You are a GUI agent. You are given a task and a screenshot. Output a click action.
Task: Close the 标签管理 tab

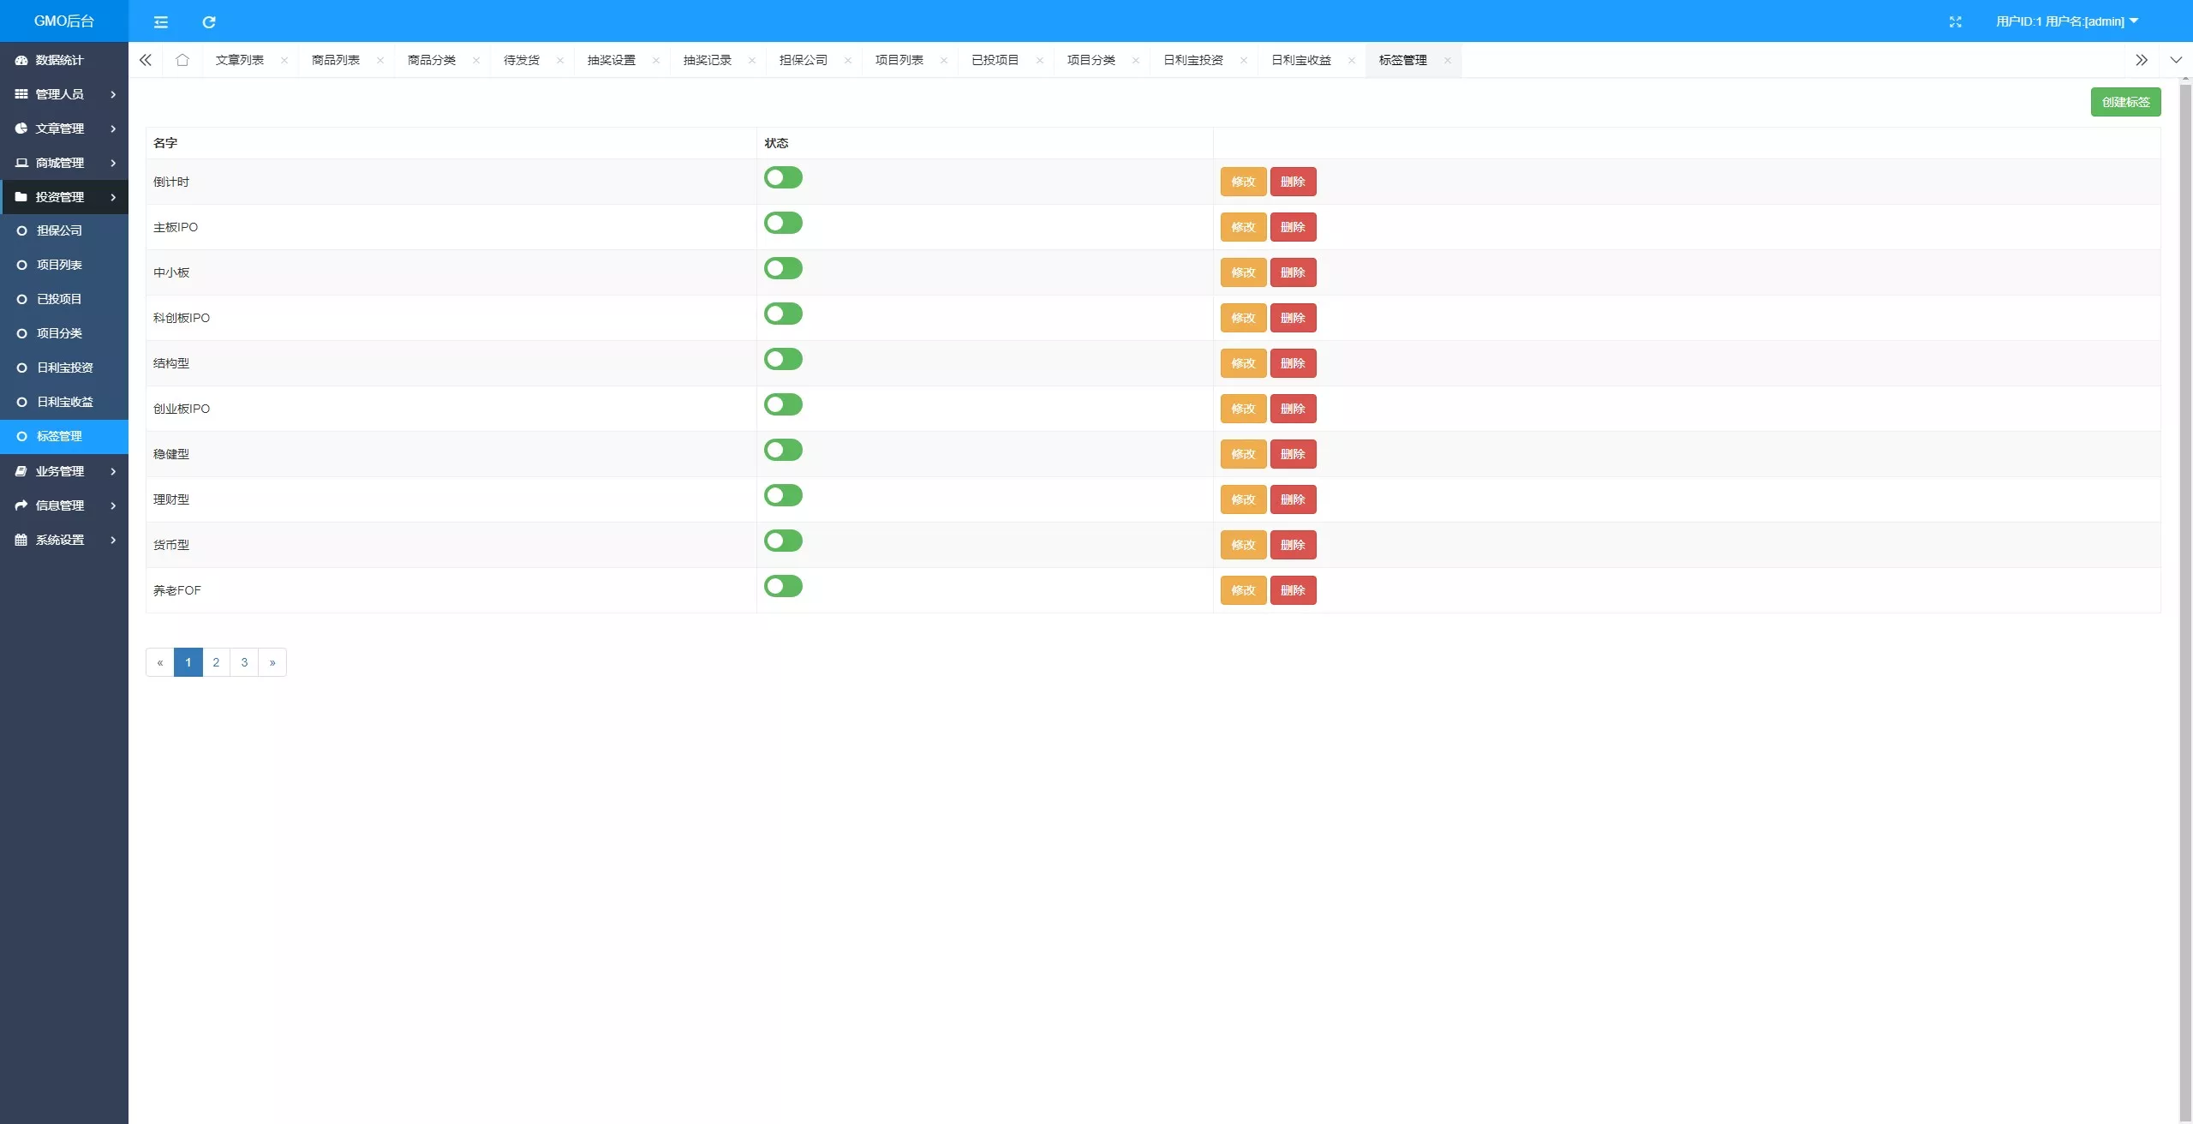pos(1448,60)
